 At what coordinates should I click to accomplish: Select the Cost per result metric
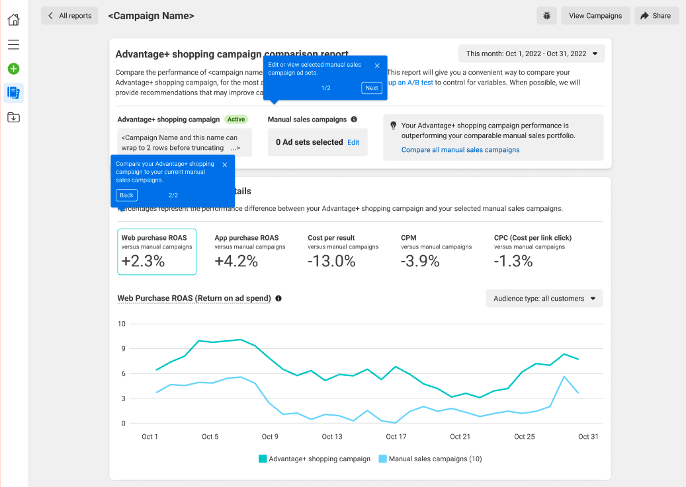click(x=343, y=252)
